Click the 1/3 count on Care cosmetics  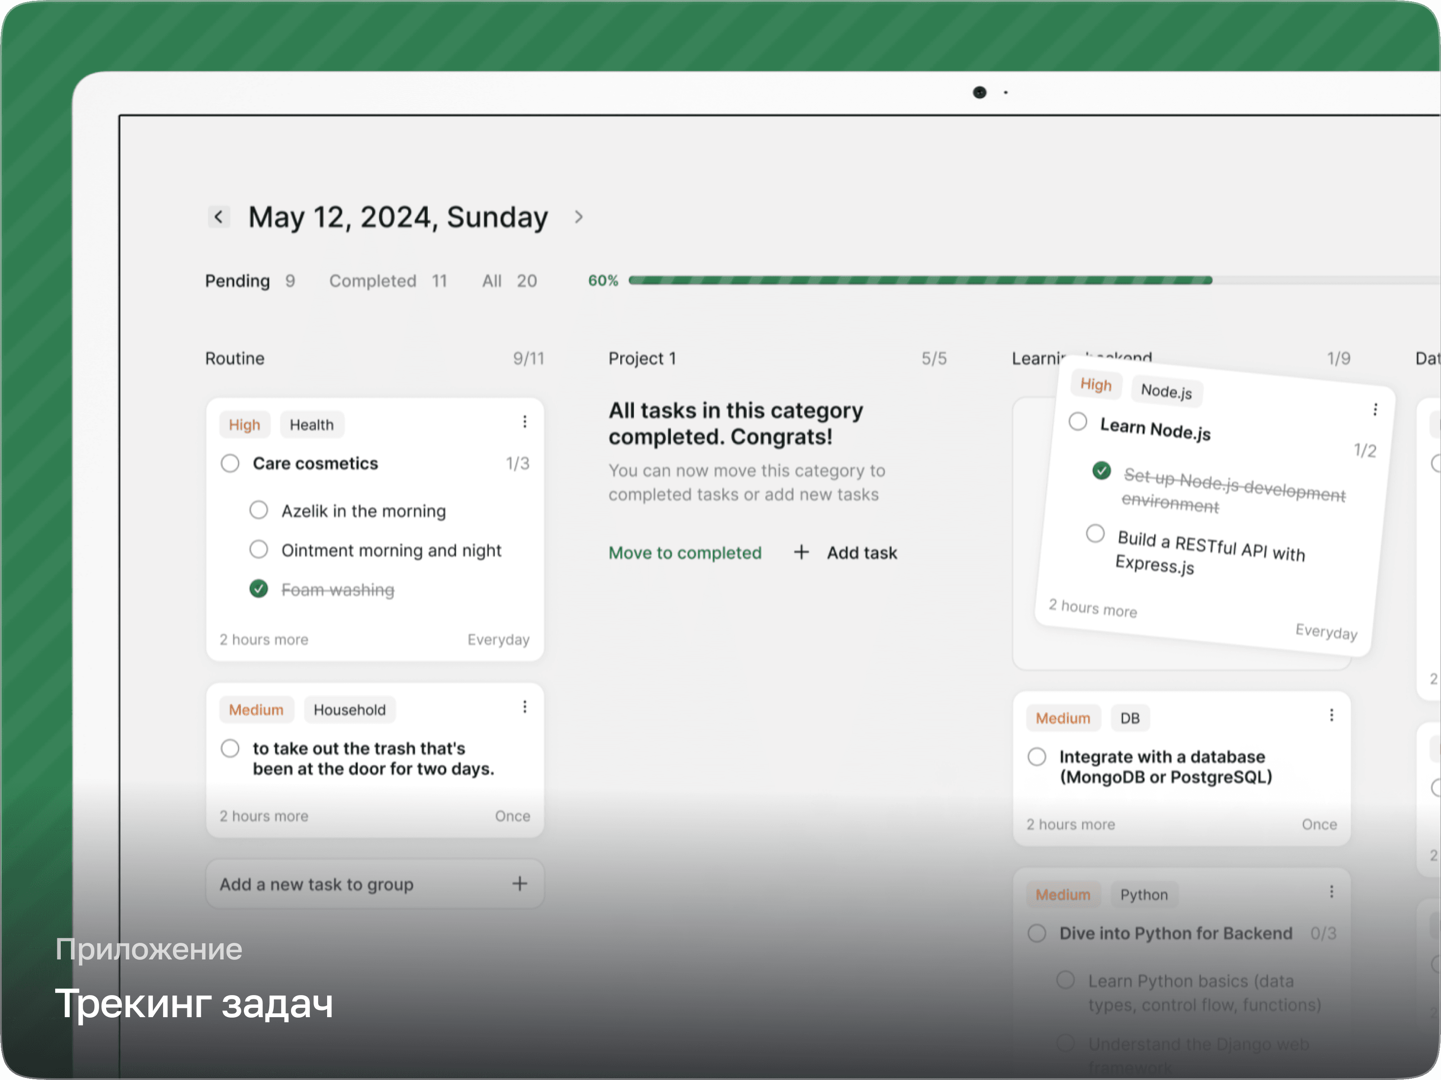(x=518, y=464)
